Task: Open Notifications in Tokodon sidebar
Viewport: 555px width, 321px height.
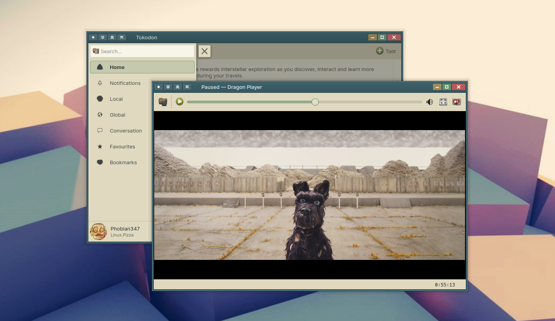Action: pyautogui.click(x=121, y=83)
